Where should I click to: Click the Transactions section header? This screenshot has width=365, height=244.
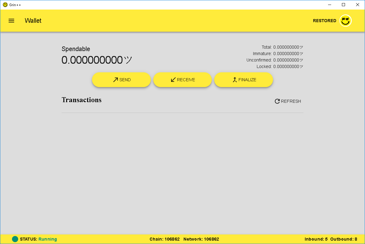click(82, 100)
